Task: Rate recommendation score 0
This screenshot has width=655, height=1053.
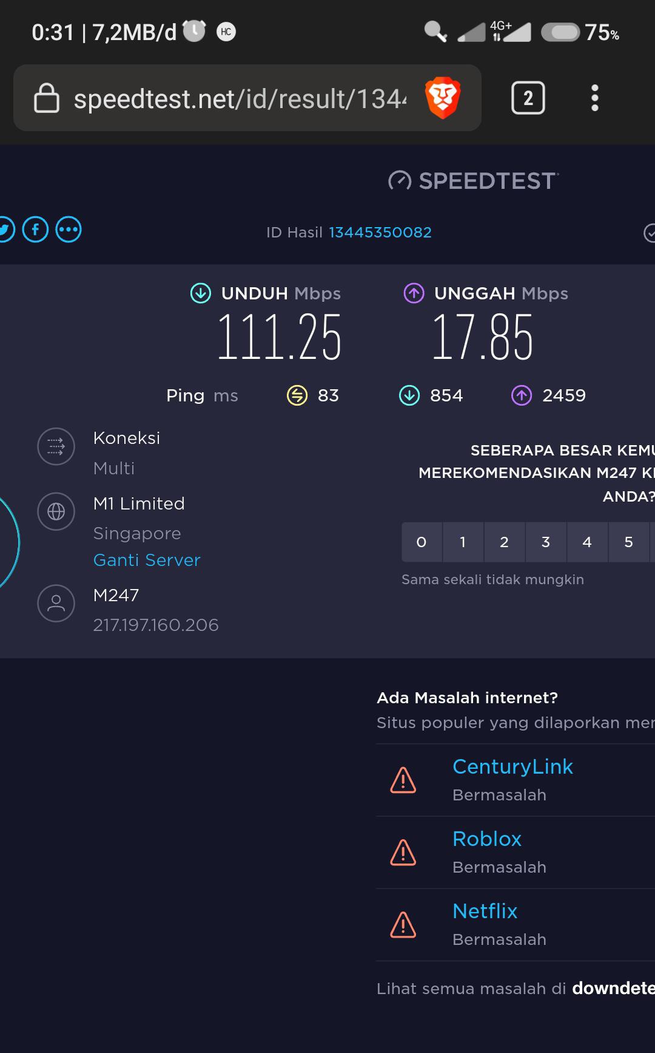Action: click(422, 542)
